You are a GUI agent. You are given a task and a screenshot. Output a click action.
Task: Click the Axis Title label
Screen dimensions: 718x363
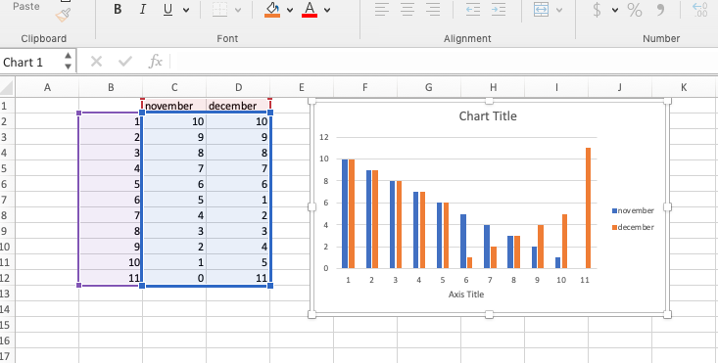(465, 295)
